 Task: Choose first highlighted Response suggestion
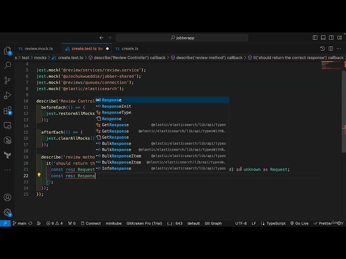click(162, 100)
